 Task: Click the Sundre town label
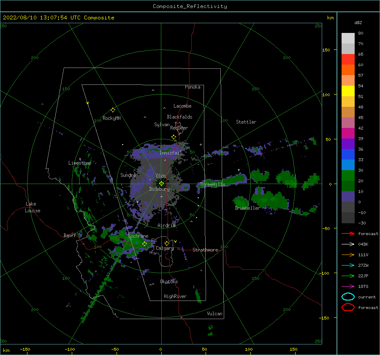(128, 175)
